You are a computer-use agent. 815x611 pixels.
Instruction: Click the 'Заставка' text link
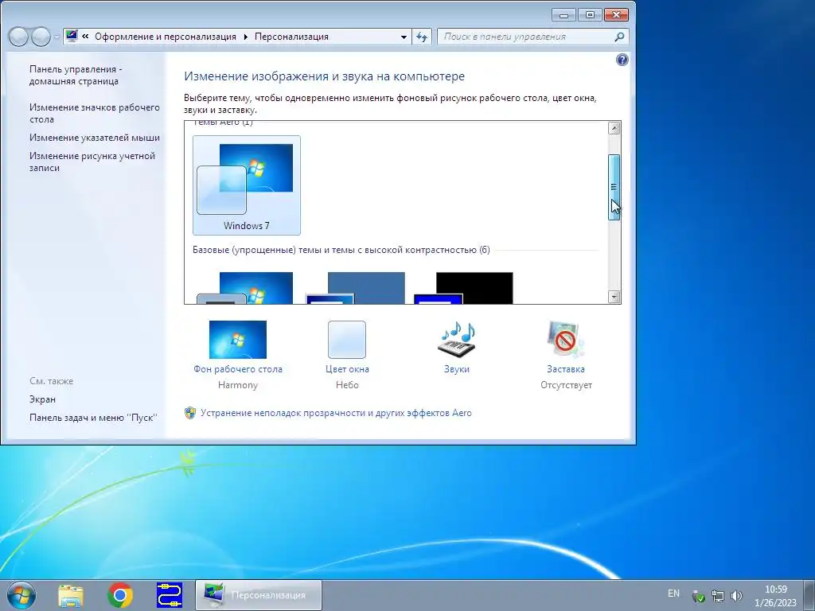[566, 369]
